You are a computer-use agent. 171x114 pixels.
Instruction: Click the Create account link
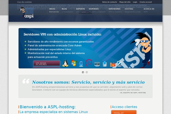click(146, 2)
